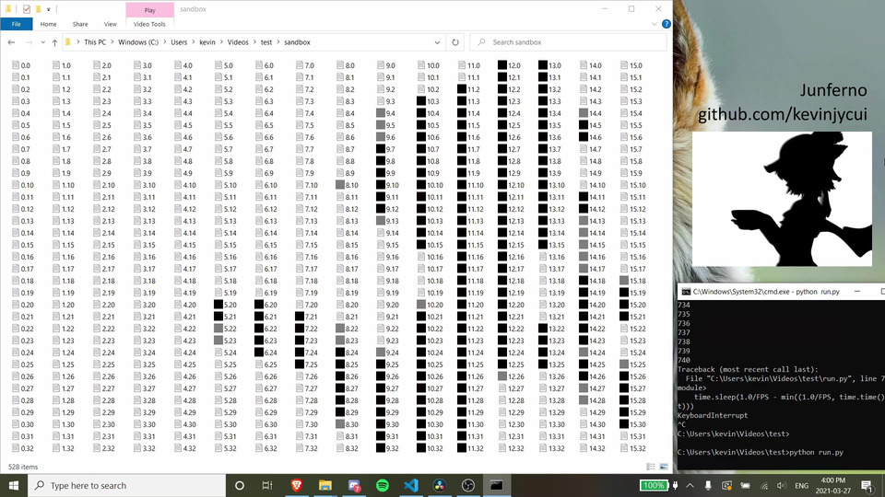Open Cortana circle icon
885x497 pixels.
click(x=240, y=485)
